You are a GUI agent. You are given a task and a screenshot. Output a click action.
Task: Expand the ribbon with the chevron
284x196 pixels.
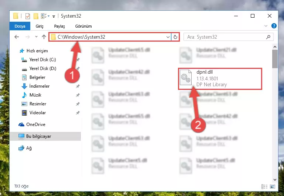pyautogui.click(x=266, y=26)
